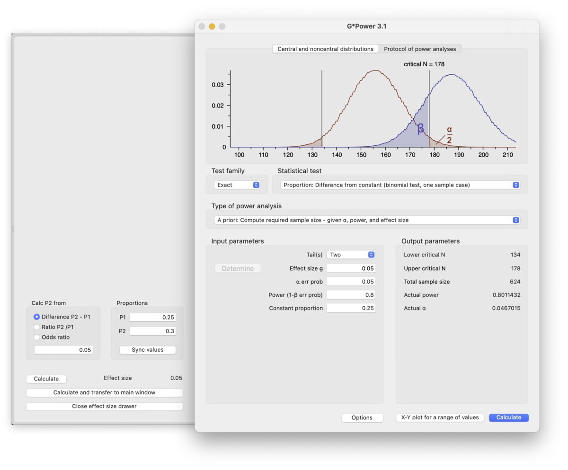
Task: Click Calculate in the effect size drawer
Action: 46,379
